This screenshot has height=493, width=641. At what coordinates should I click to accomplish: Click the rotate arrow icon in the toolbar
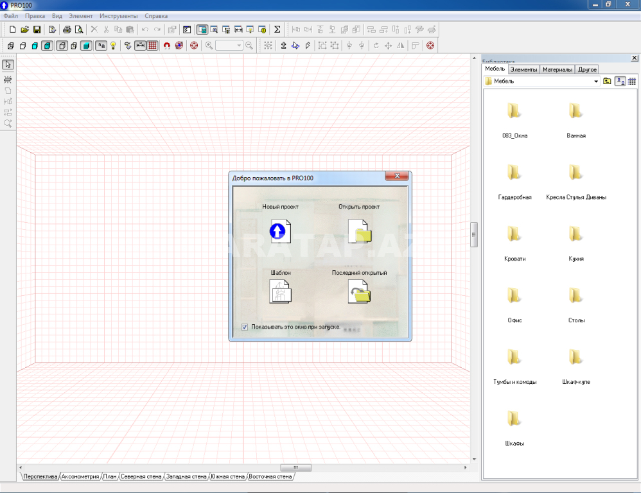coord(376,46)
